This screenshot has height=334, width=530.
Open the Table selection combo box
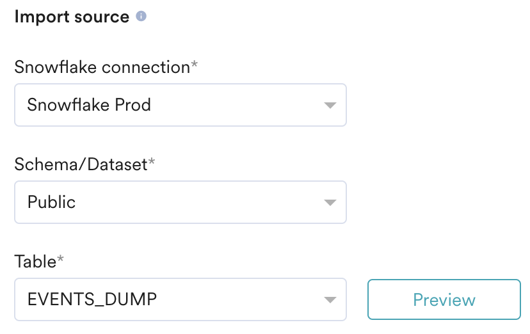[x=181, y=299]
